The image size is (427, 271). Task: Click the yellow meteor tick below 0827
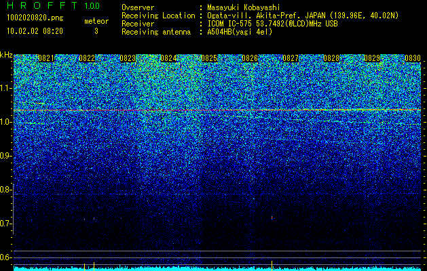(272, 264)
